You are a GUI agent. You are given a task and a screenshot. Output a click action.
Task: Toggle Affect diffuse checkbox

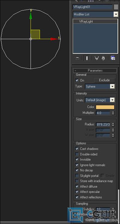pos(77,187)
